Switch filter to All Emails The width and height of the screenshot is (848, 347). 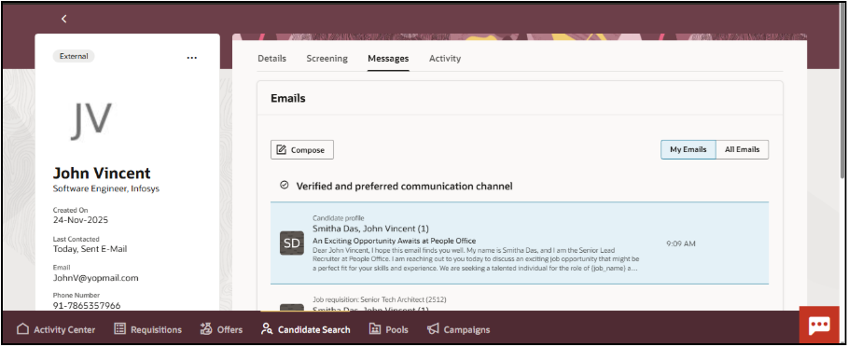click(x=742, y=150)
